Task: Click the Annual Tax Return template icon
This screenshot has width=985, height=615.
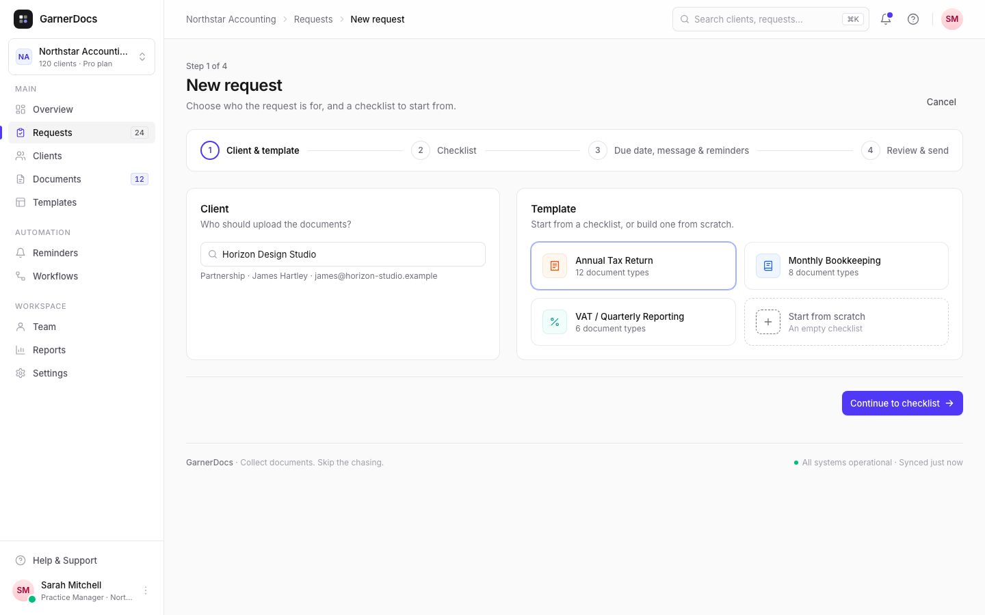Action: (555, 266)
